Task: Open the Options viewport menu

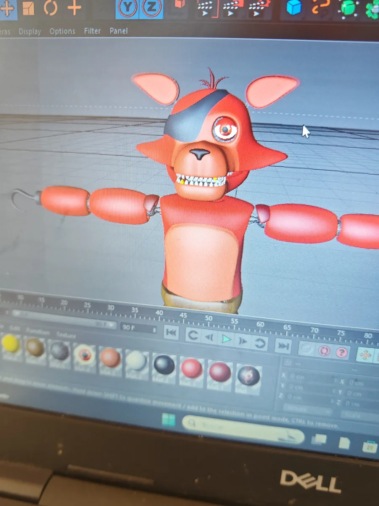Action: coord(62,31)
